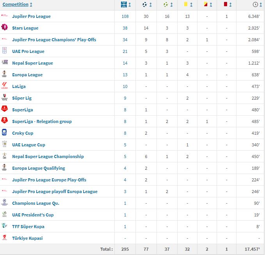Open the UAE President's Cup link

pyautogui.click(x=33, y=215)
